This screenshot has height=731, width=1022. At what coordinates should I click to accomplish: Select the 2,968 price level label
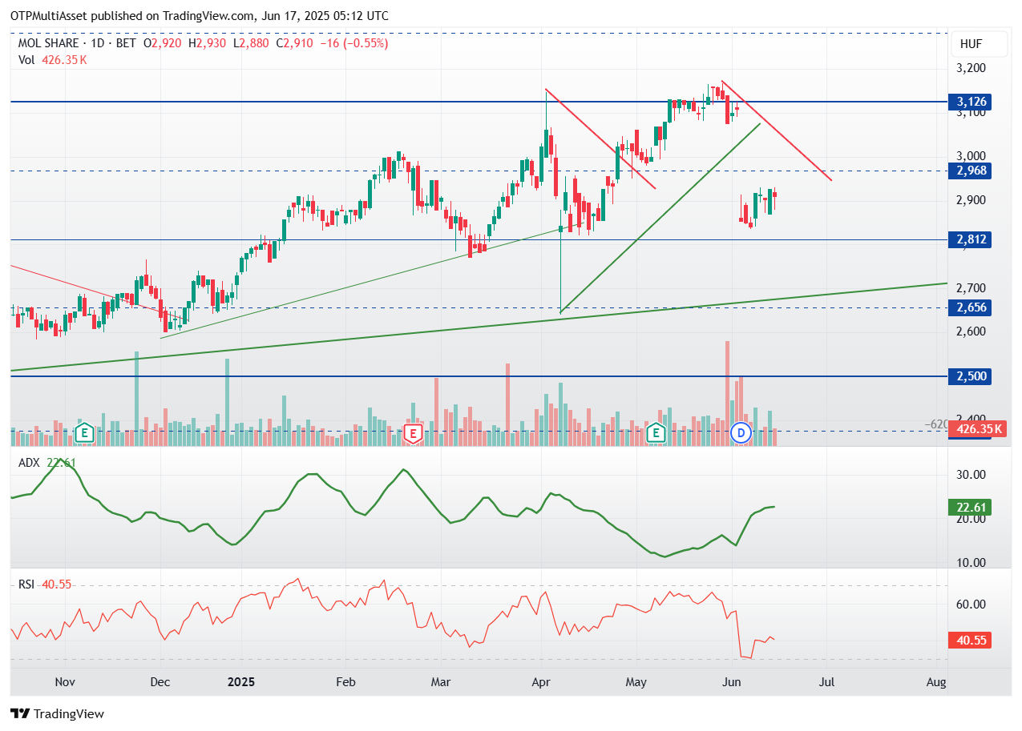(x=971, y=171)
